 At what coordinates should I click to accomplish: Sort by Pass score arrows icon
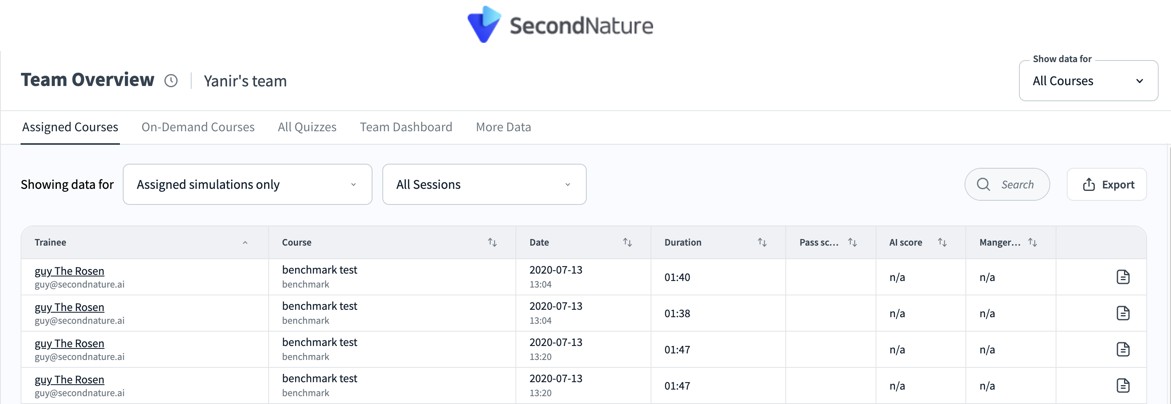point(852,242)
